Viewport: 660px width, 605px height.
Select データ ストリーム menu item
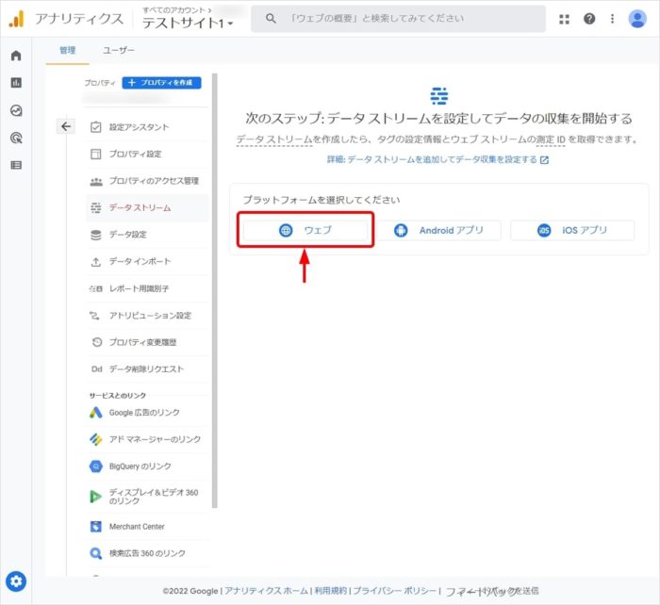pos(146,208)
